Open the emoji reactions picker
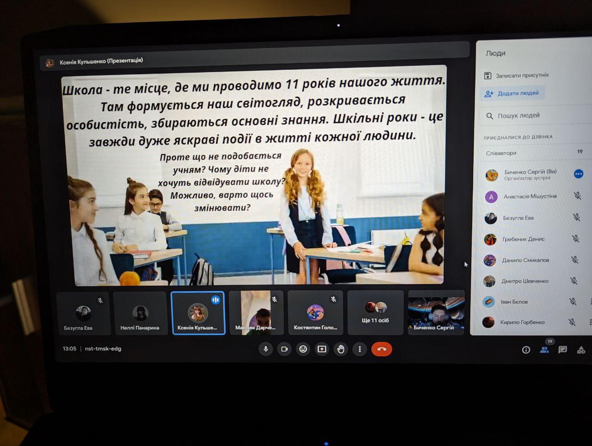 [303, 349]
